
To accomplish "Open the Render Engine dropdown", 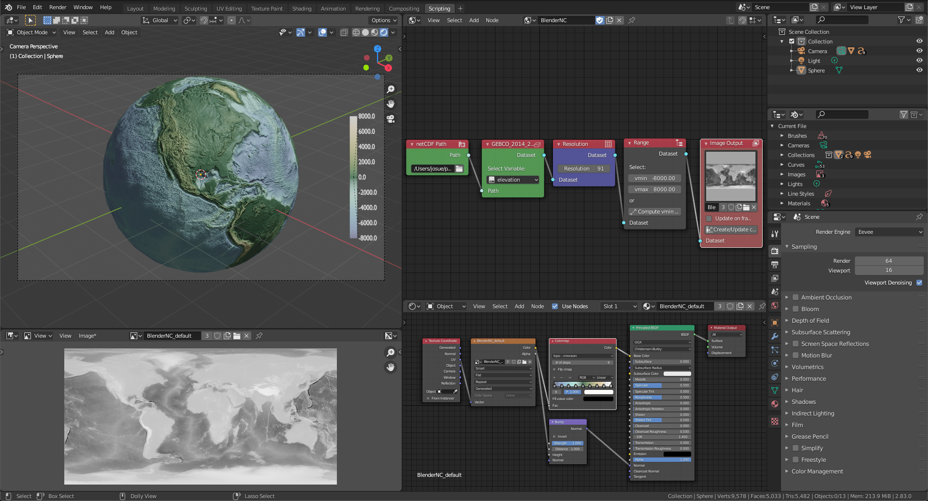I will point(888,232).
